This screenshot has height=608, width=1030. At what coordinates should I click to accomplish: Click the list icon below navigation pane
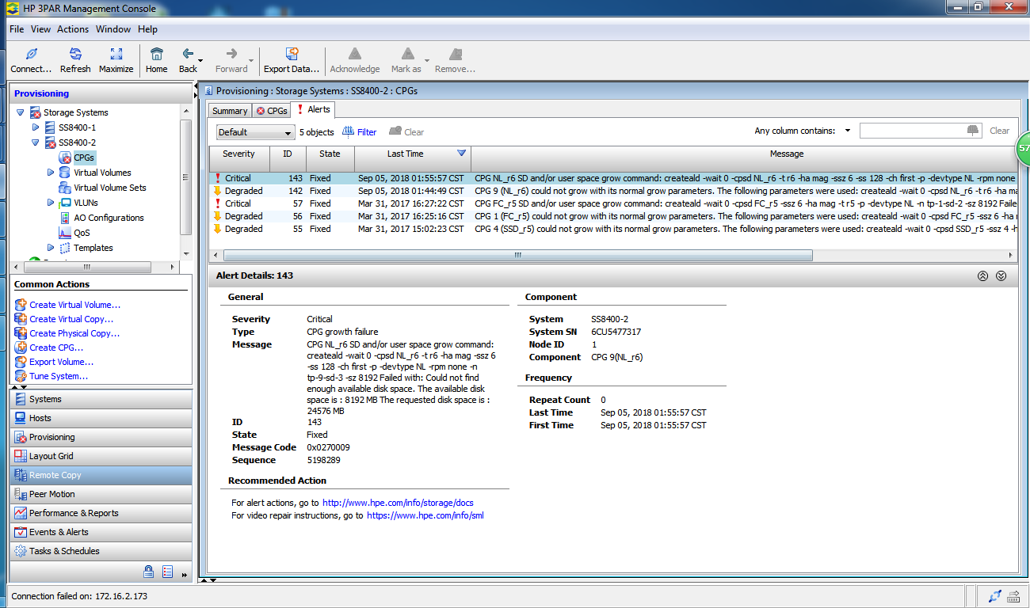[x=167, y=572]
